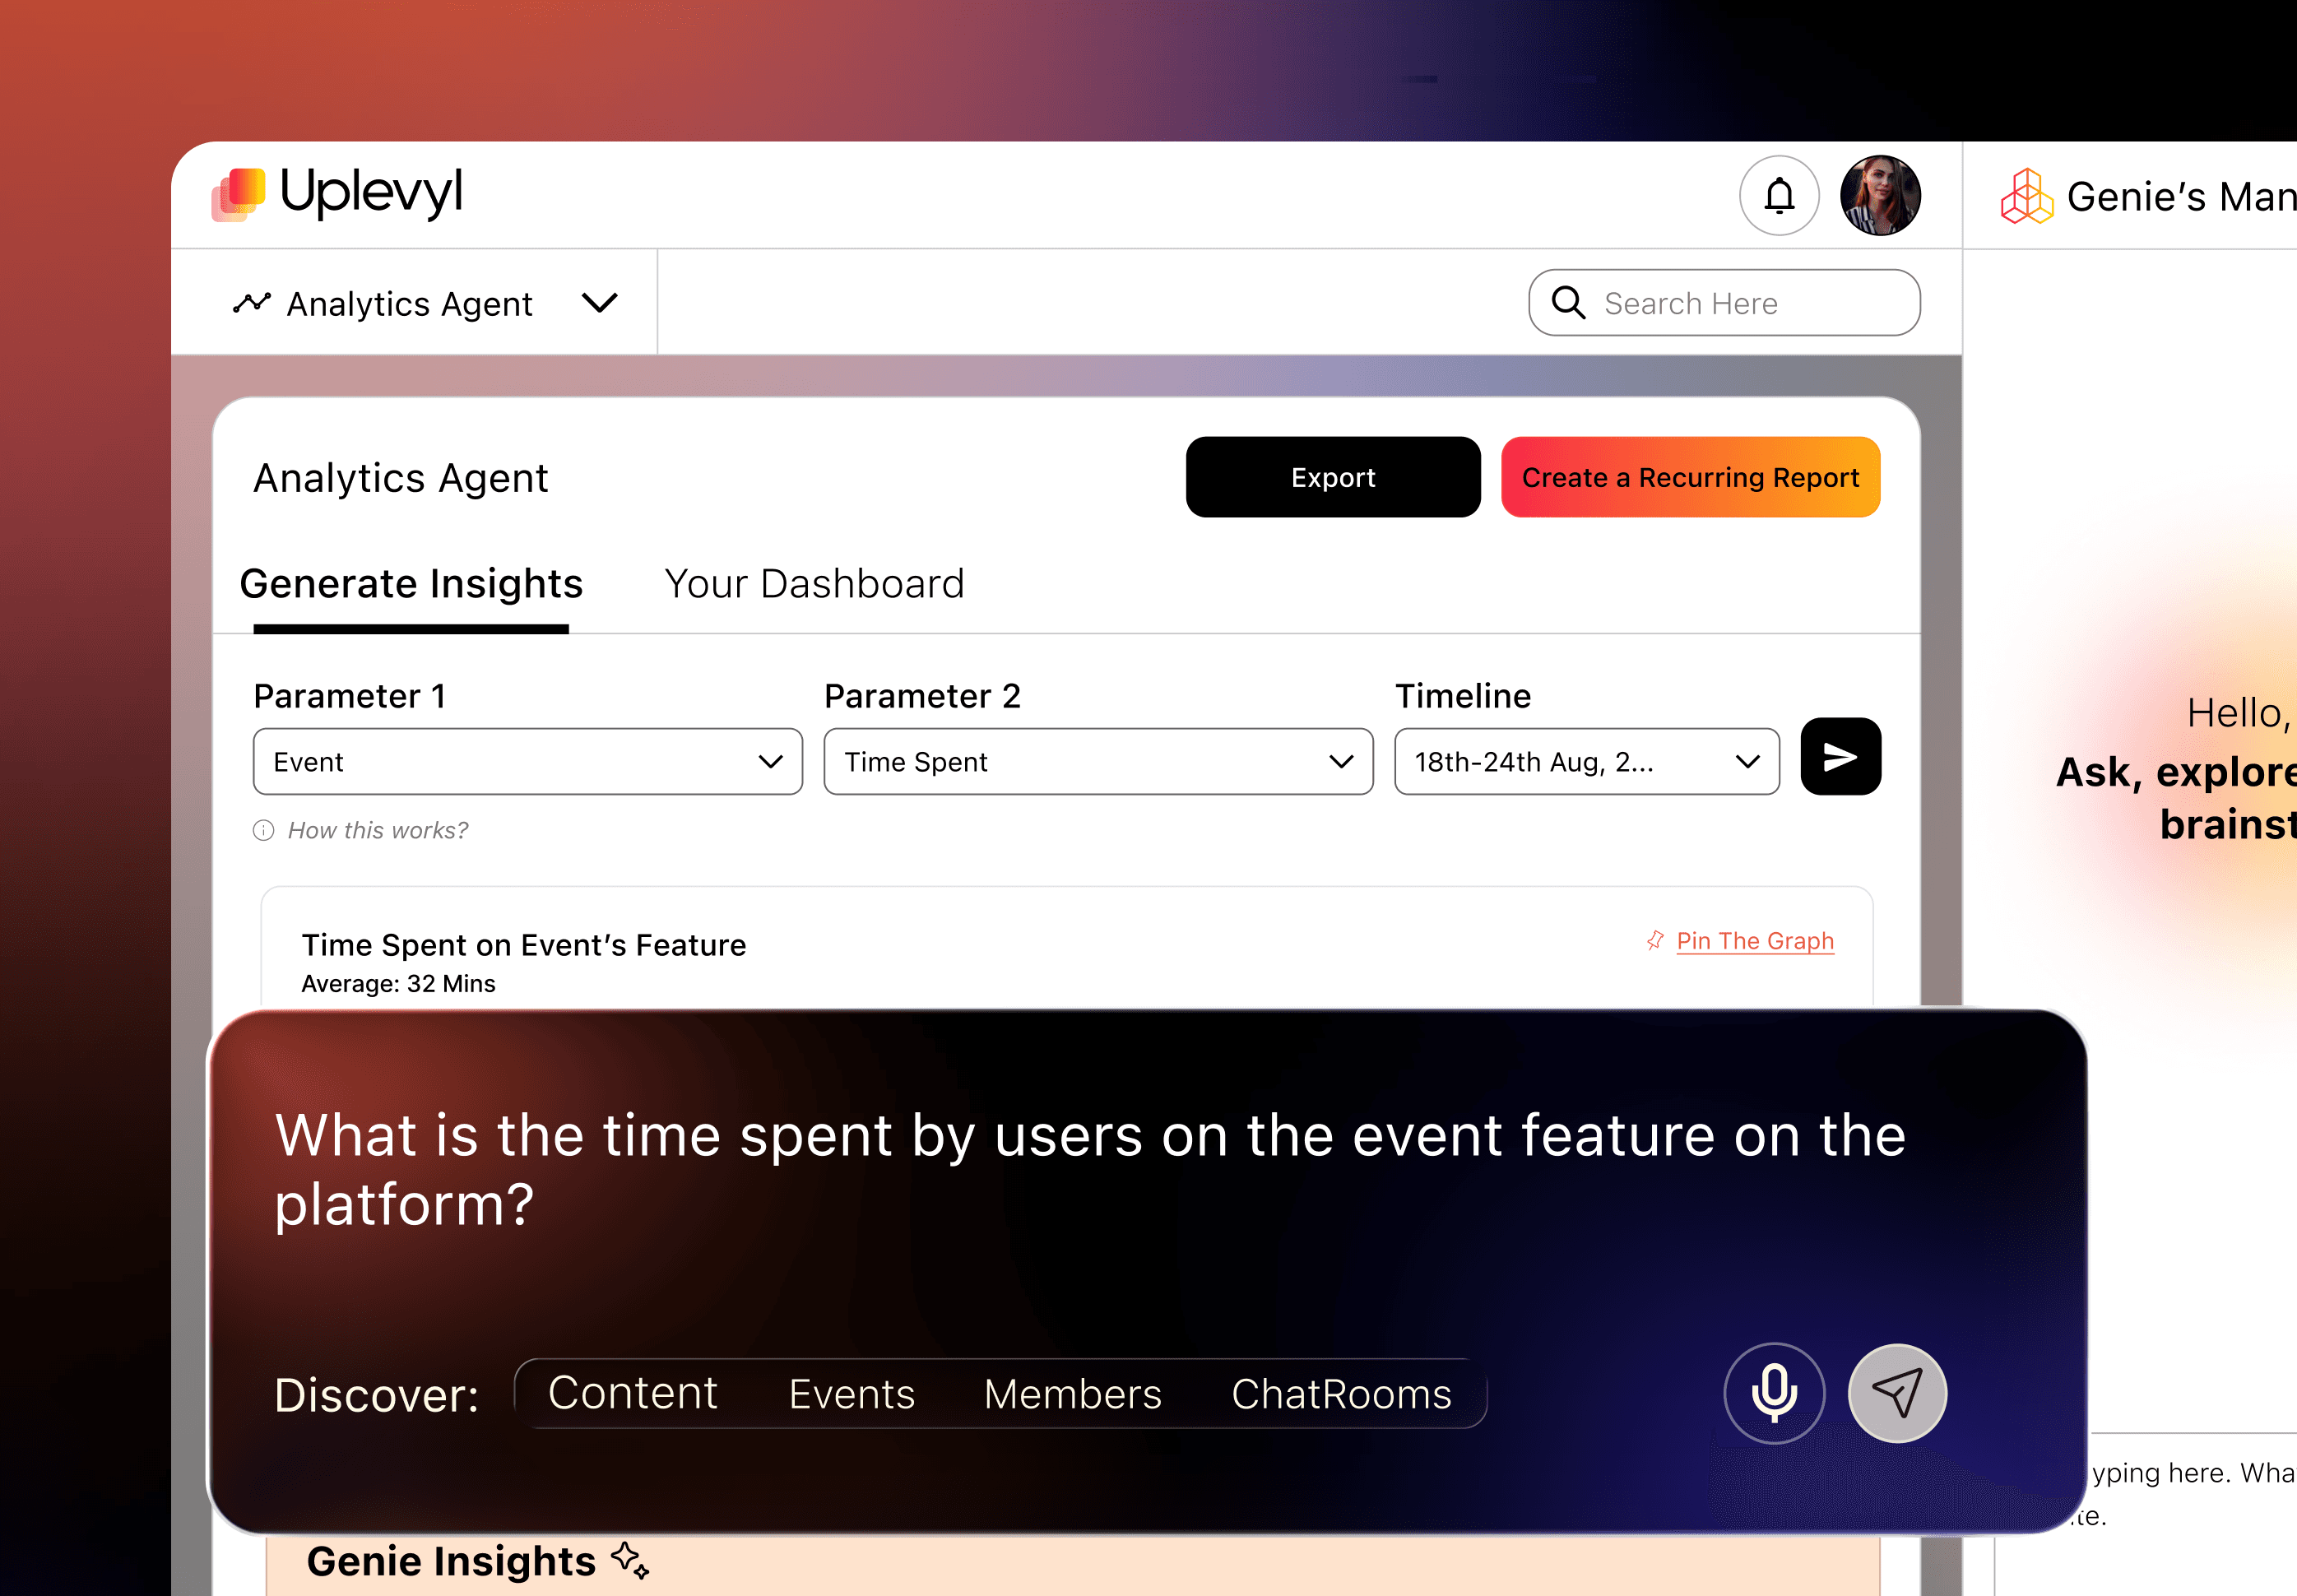Select the Generate Insights tab
2297x1596 pixels.
tap(411, 584)
